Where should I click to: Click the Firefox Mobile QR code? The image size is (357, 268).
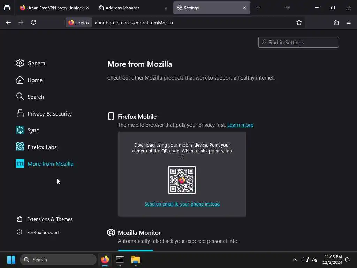pos(182,180)
